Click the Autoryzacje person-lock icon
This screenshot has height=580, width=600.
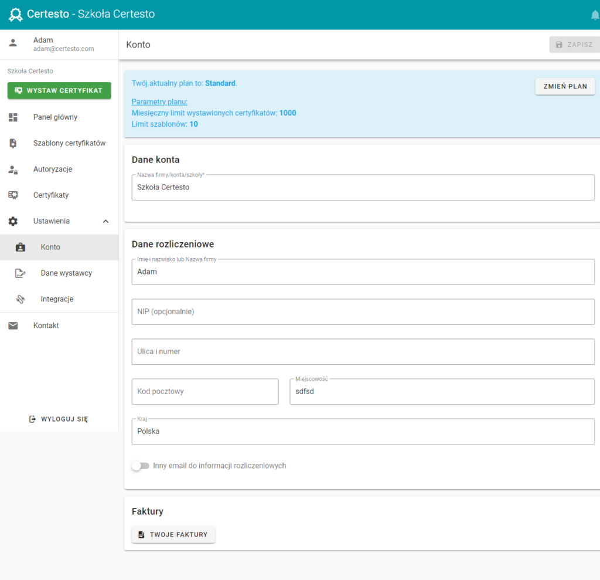(13, 169)
